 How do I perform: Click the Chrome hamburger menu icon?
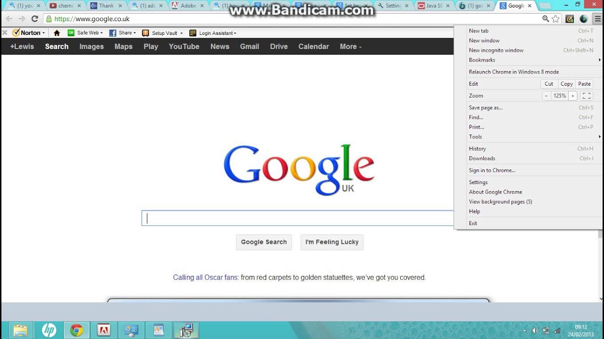(x=598, y=19)
